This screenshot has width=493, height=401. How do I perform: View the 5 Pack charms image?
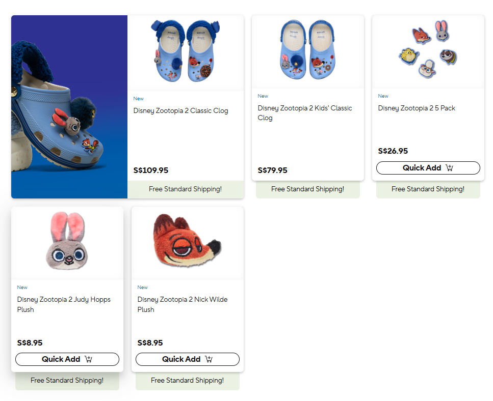click(x=428, y=49)
